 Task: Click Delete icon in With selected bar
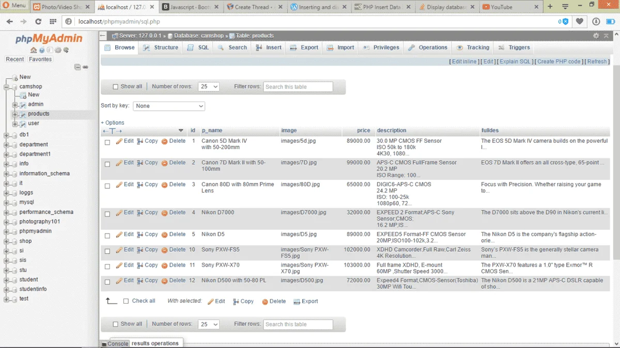click(265, 302)
